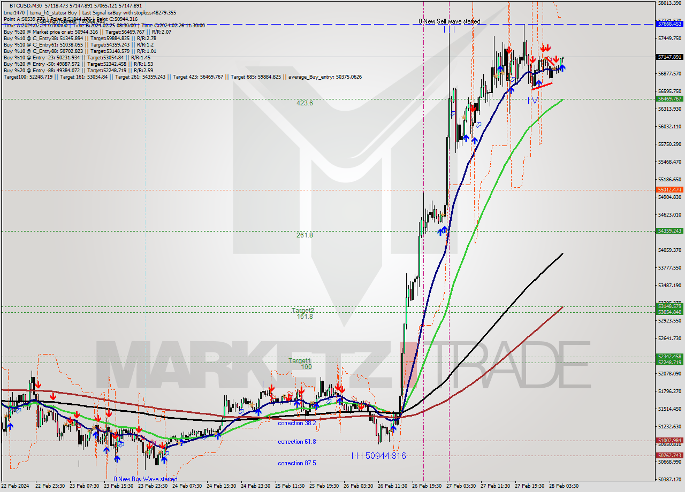Image resolution: width=685 pixels, height=492 pixels.
Task: Click the '25 Feb 11:30' time axis label
Action: click(289, 486)
